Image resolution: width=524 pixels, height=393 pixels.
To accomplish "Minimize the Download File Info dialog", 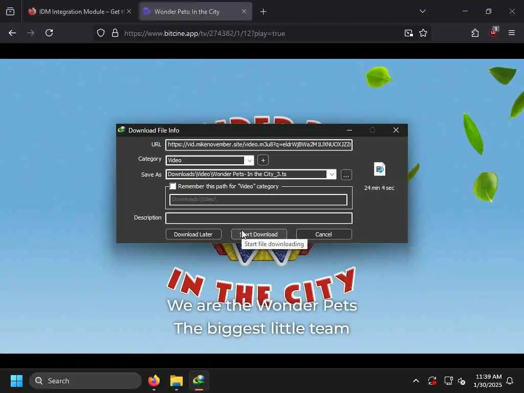I will (x=349, y=130).
